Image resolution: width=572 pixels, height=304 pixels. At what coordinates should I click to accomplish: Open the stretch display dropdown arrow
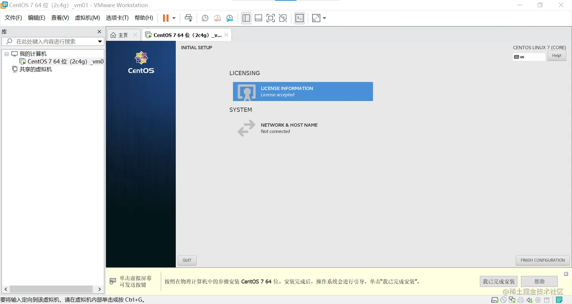[324, 18]
